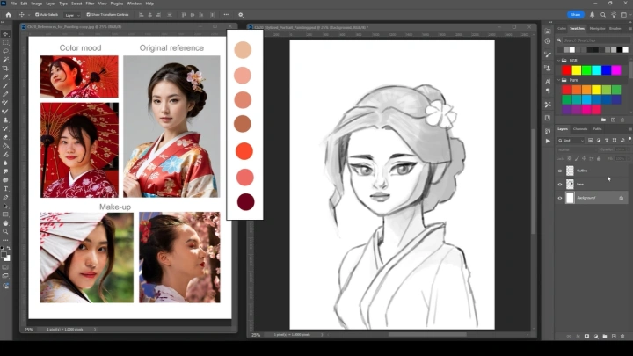Click the Home icon in options bar
This screenshot has width=633, height=356.
(7, 14)
